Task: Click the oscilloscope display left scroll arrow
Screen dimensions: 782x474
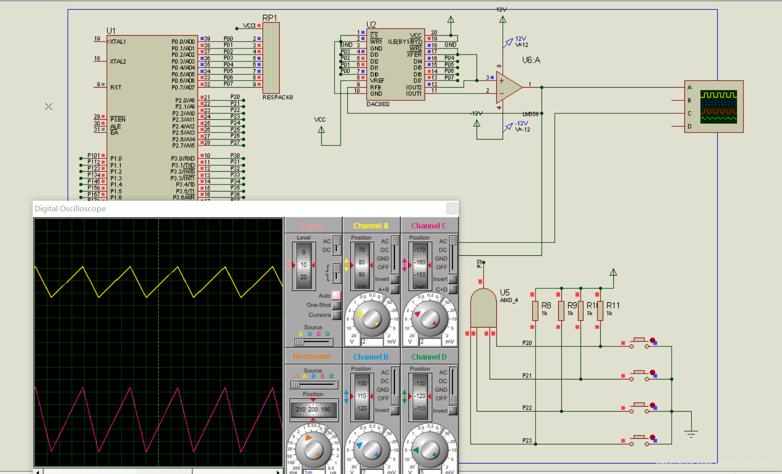Action: tap(38, 472)
